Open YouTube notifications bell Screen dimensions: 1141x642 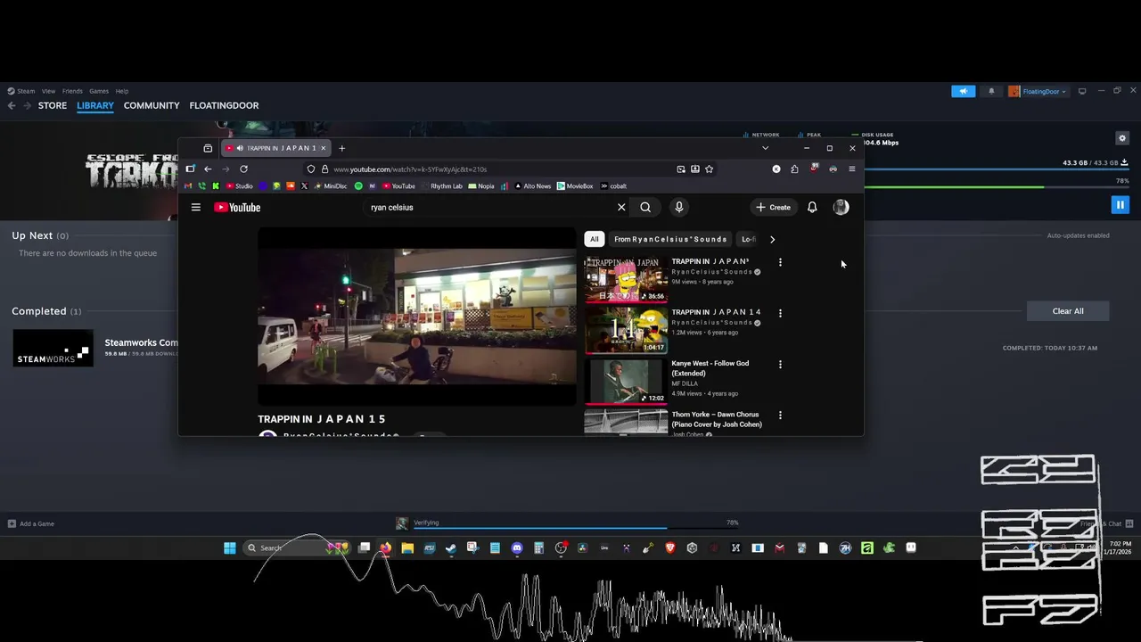tap(812, 207)
